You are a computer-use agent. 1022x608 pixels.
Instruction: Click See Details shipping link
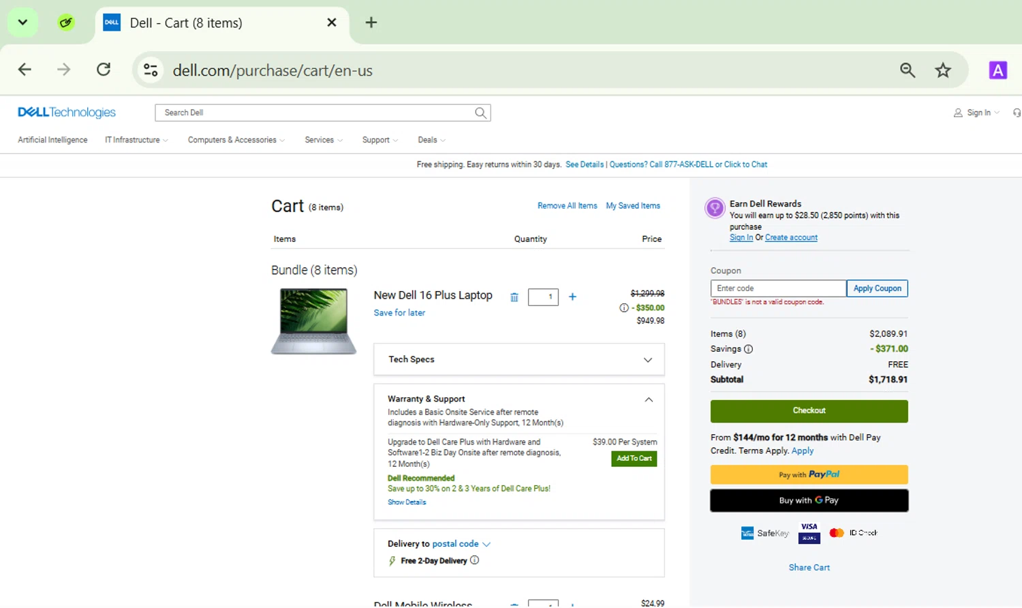click(585, 164)
